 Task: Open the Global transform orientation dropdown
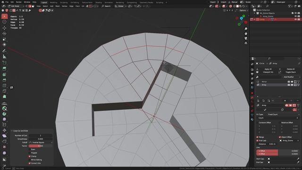(x=121, y=6)
